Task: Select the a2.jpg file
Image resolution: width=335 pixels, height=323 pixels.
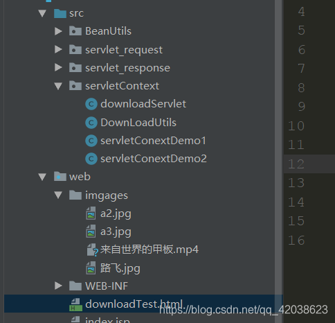Action: 116,214
